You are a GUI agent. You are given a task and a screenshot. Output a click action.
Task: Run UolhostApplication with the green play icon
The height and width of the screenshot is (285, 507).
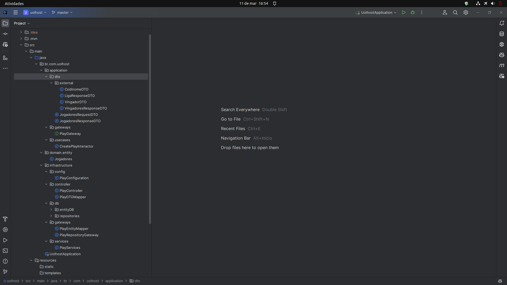[x=404, y=12]
